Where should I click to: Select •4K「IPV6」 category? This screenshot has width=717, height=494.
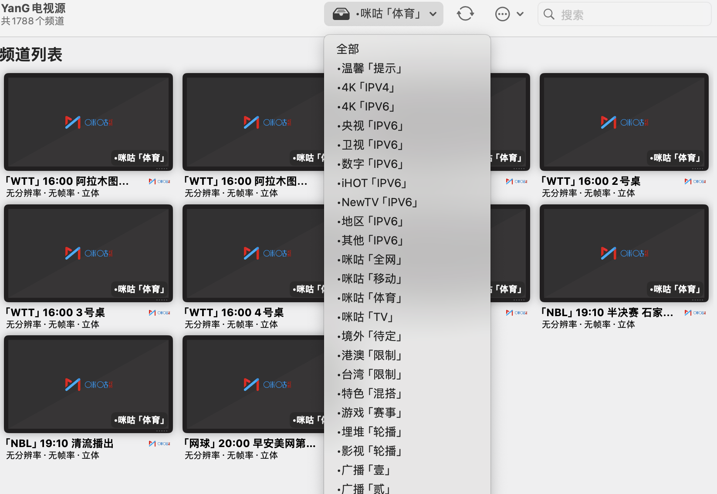click(x=407, y=107)
